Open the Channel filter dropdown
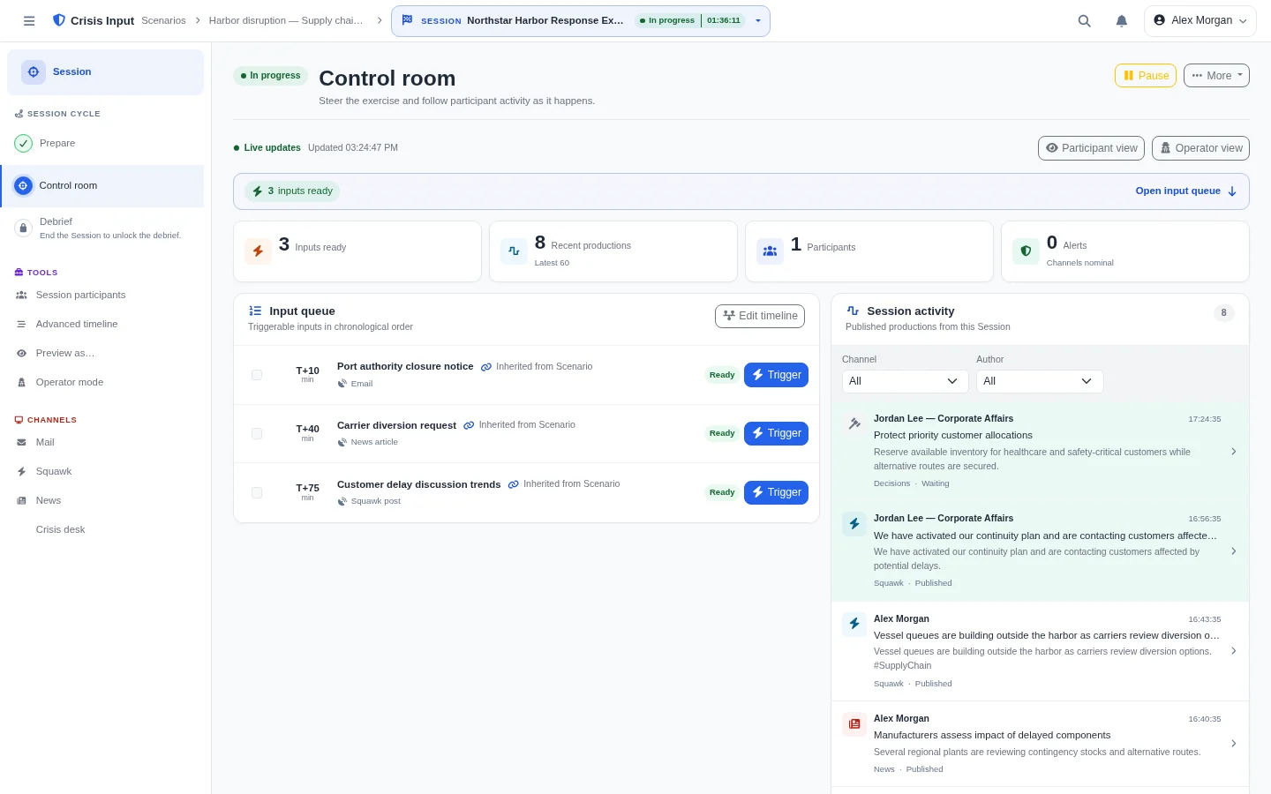 905,381
